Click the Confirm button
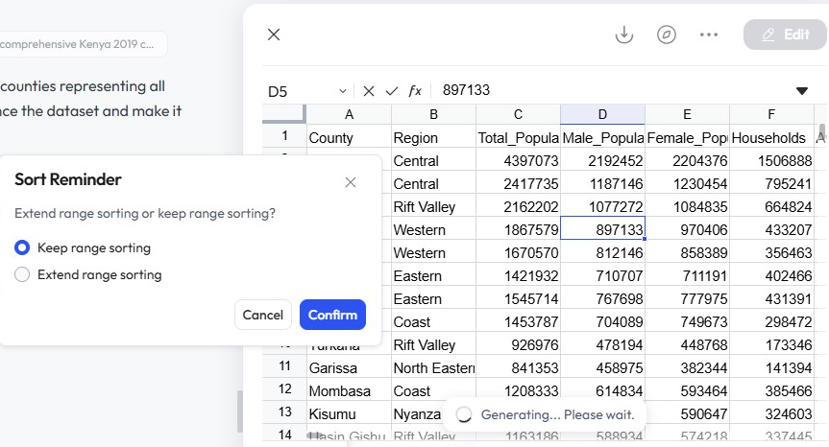The width and height of the screenshot is (829, 447). (x=332, y=315)
